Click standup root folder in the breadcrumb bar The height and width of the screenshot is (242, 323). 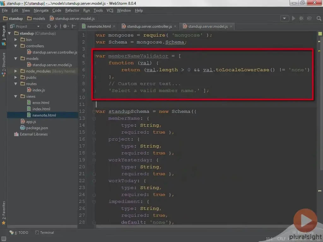coord(13,19)
